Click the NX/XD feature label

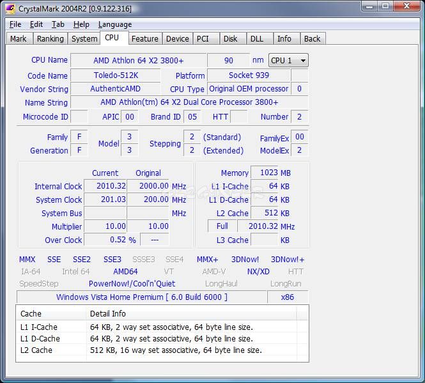tap(258, 272)
